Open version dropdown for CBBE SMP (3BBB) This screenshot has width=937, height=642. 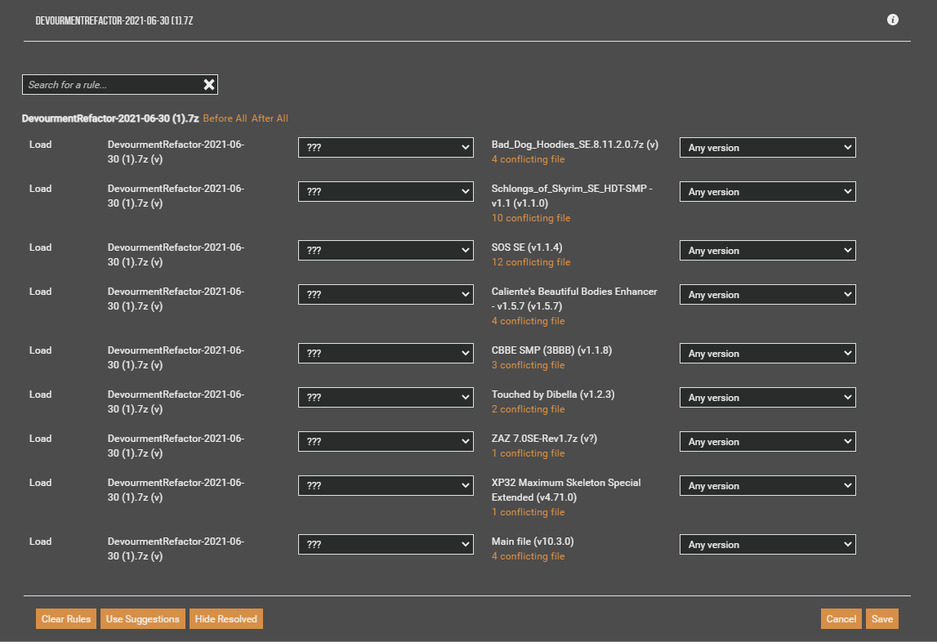point(768,354)
